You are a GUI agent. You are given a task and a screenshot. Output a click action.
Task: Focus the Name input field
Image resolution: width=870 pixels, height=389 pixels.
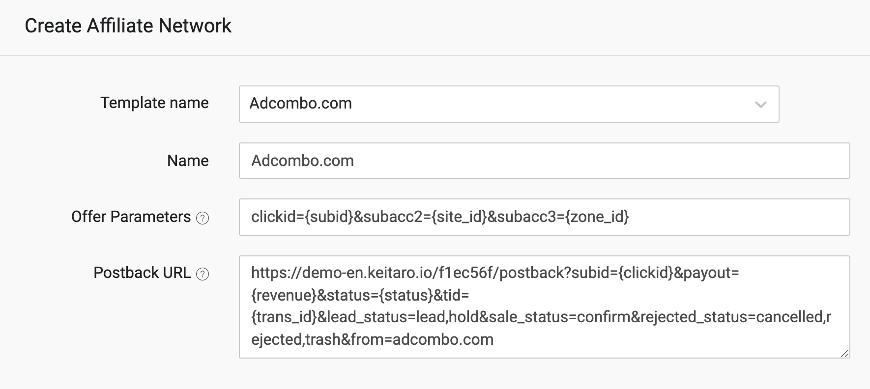coord(544,161)
